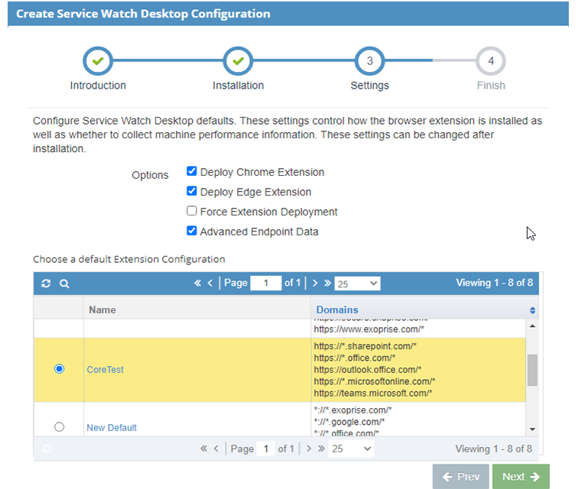Click the grid scrollbar down arrow
Viewport: 588px width, 489px height.
[x=532, y=429]
